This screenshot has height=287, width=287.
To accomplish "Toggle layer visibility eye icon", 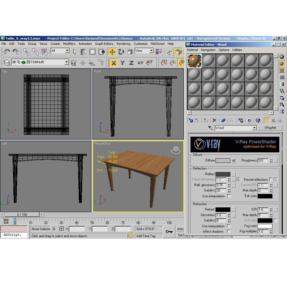I will 14,62.
